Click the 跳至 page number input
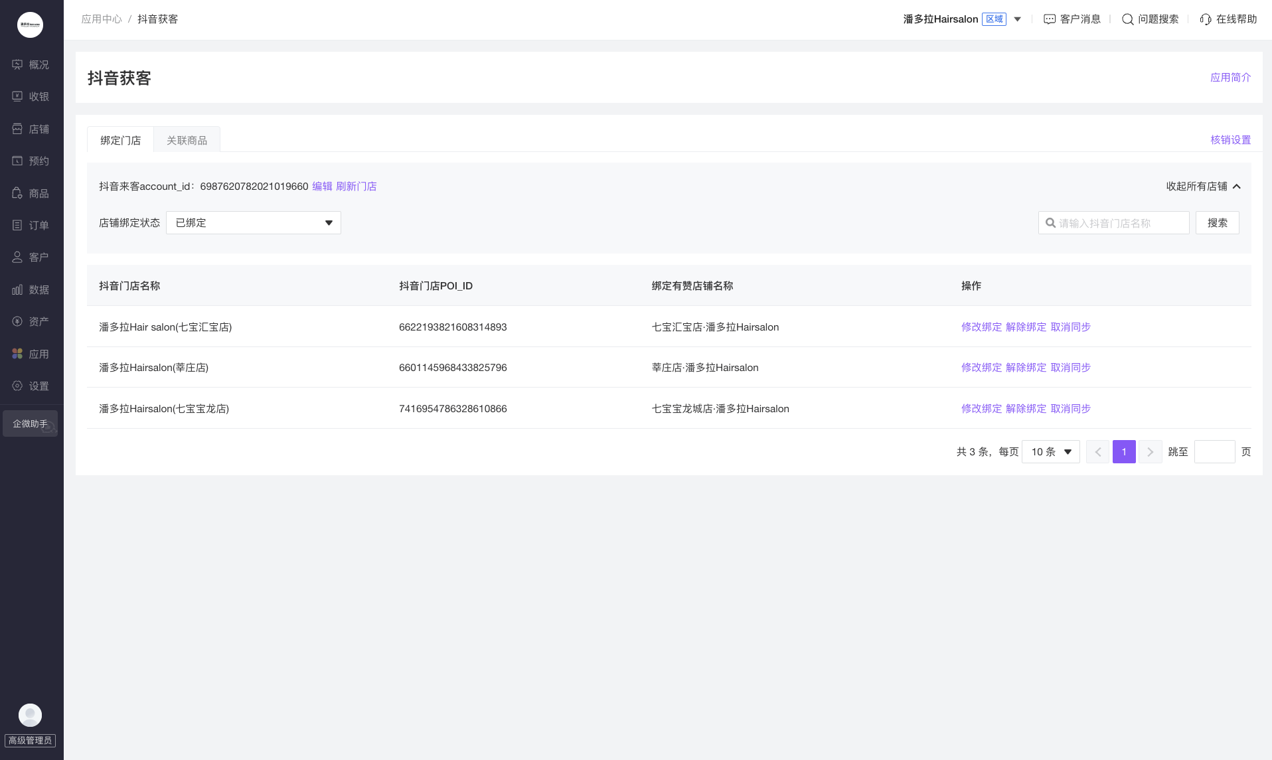 (1214, 452)
